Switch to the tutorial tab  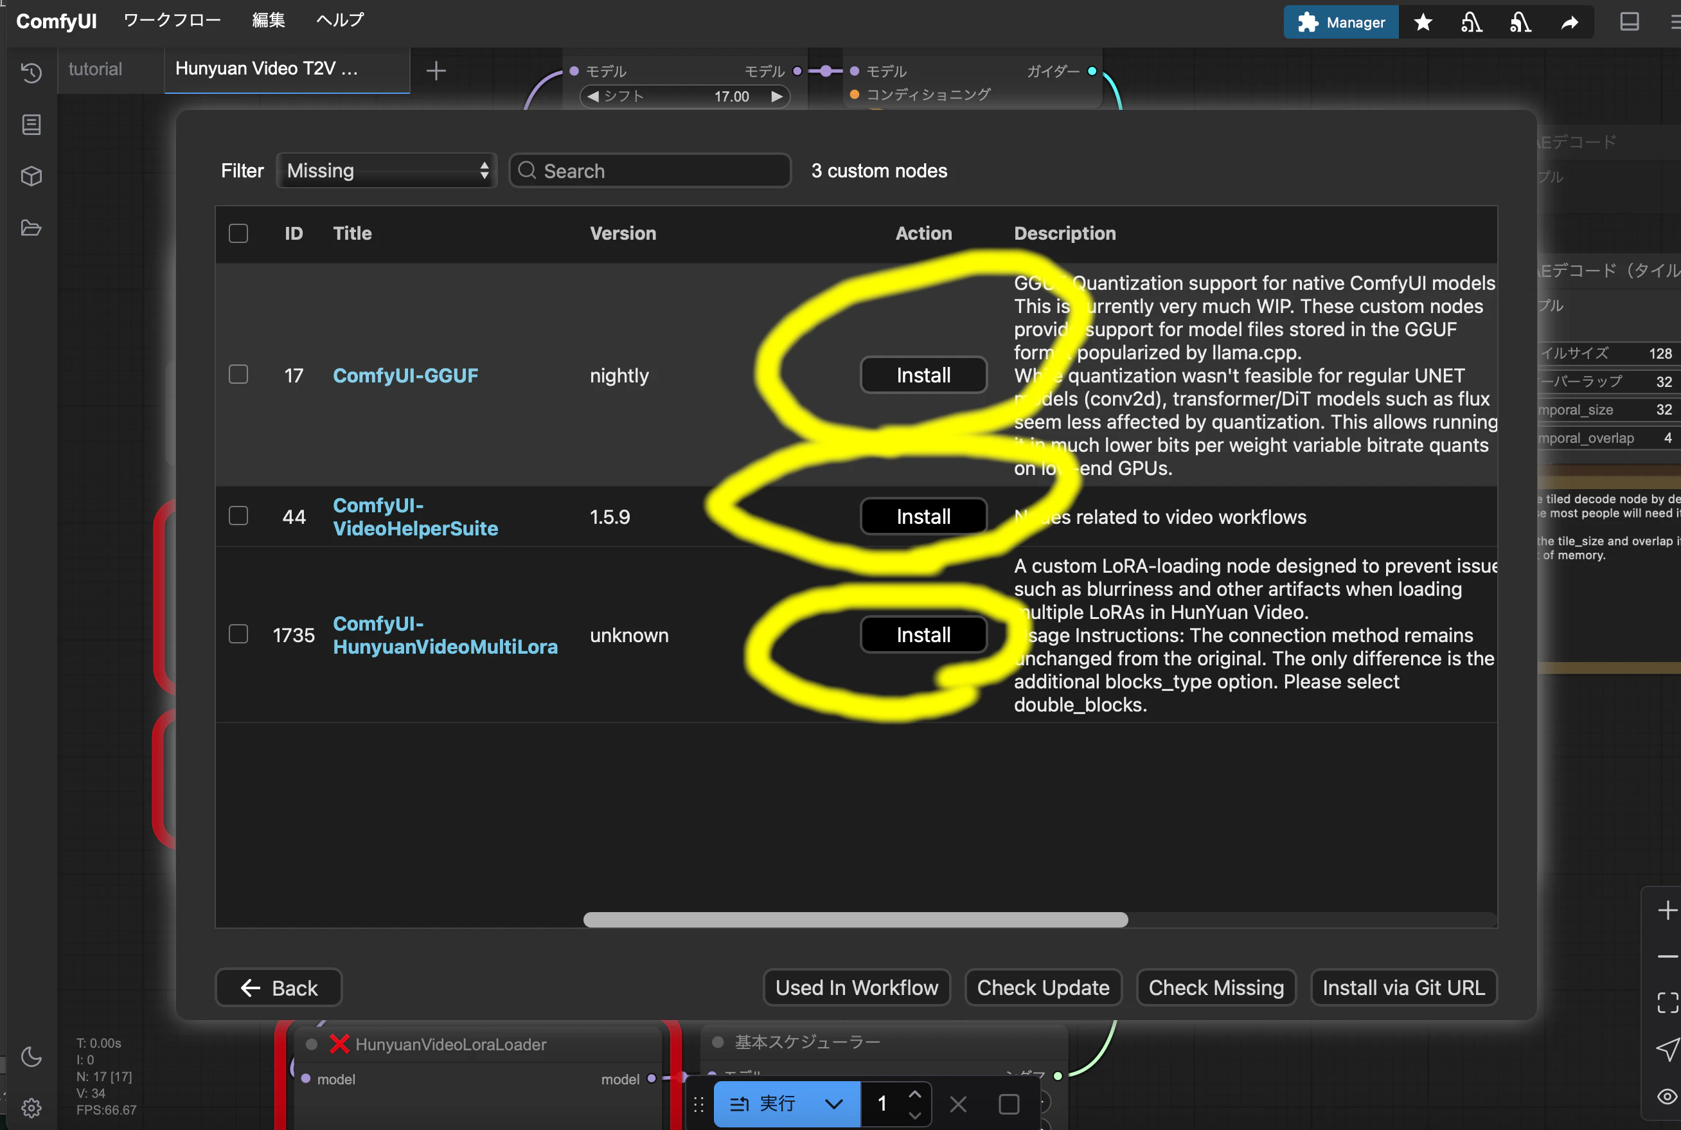coord(95,69)
